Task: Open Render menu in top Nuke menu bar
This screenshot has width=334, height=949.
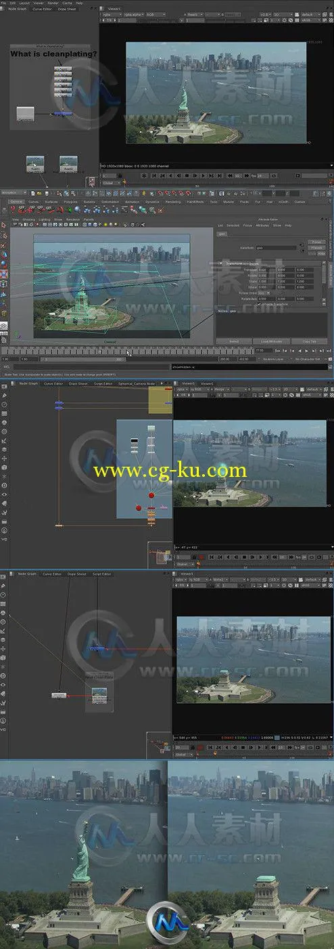Action: point(54,3)
